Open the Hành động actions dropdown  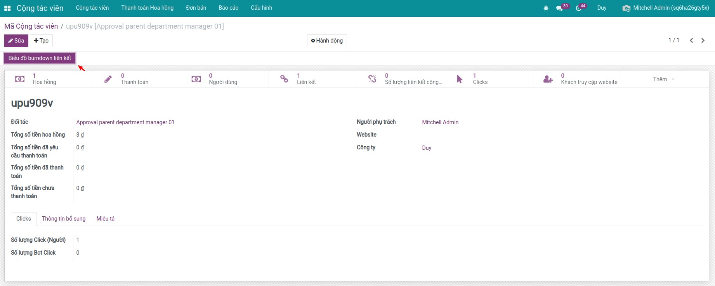click(327, 41)
